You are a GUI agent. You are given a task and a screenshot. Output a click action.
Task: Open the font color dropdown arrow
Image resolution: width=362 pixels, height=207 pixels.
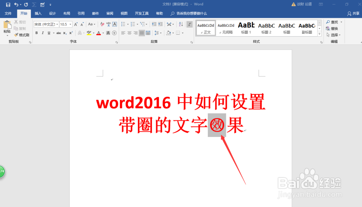(103, 33)
